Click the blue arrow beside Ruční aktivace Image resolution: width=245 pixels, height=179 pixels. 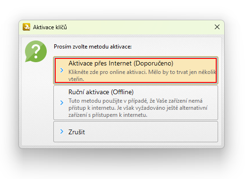[x=62, y=103]
